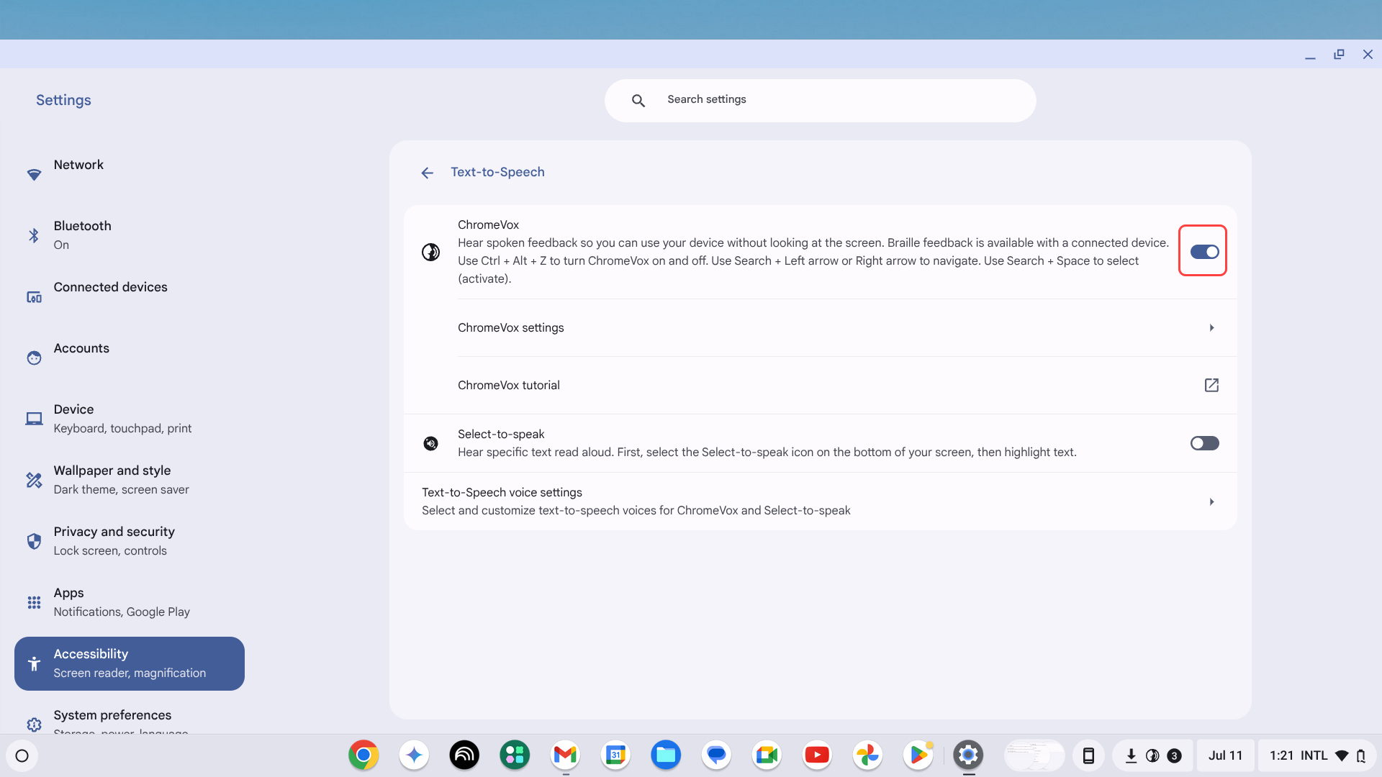Image resolution: width=1382 pixels, height=777 pixels.
Task: Open Device settings section
Action: pyautogui.click(x=130, y=419)
